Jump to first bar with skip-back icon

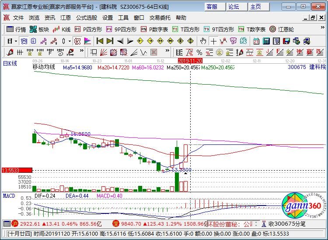[x=100, y=41]
